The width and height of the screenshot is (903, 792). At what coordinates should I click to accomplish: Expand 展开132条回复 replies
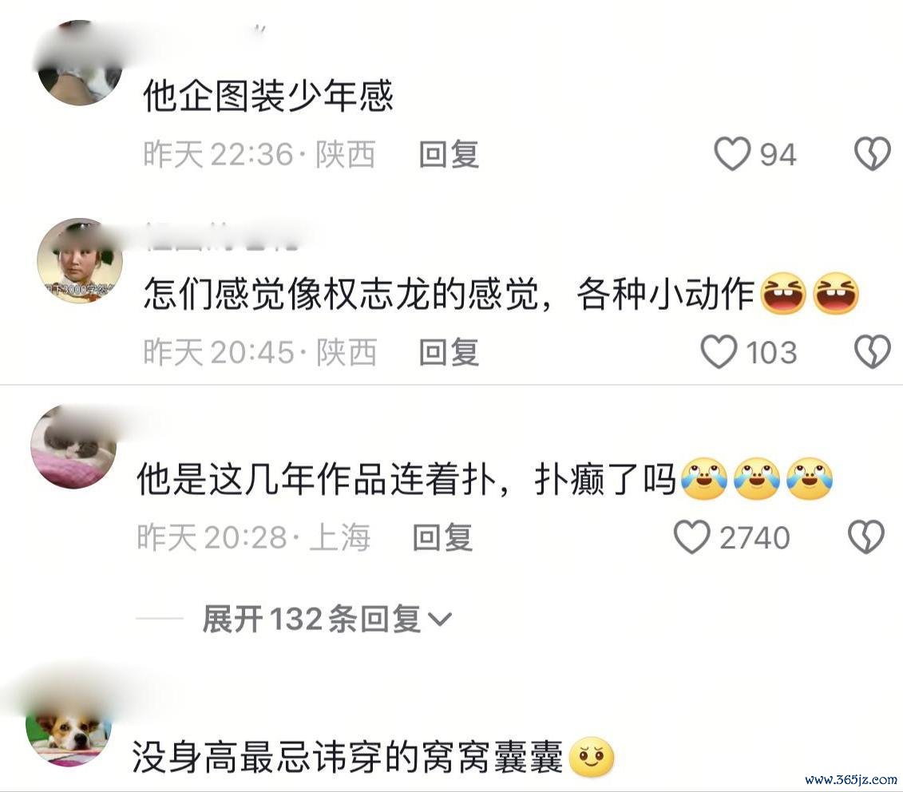[x=327, y=620]
